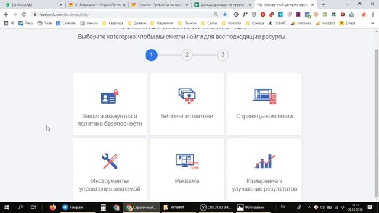This screenshot has width=379, height=213.
Task: Open the Метрика bookmark
Action: click(301, 24)
